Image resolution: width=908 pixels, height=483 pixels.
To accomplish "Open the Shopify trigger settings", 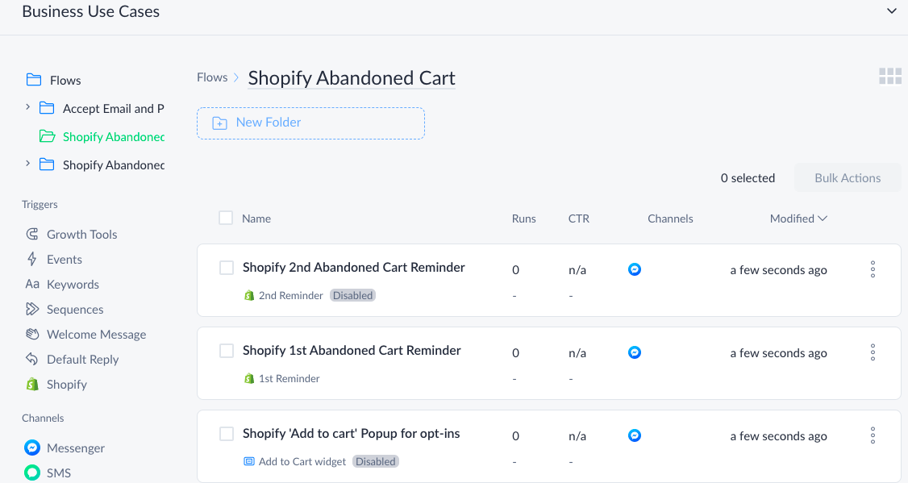I will tap(56, 384).
